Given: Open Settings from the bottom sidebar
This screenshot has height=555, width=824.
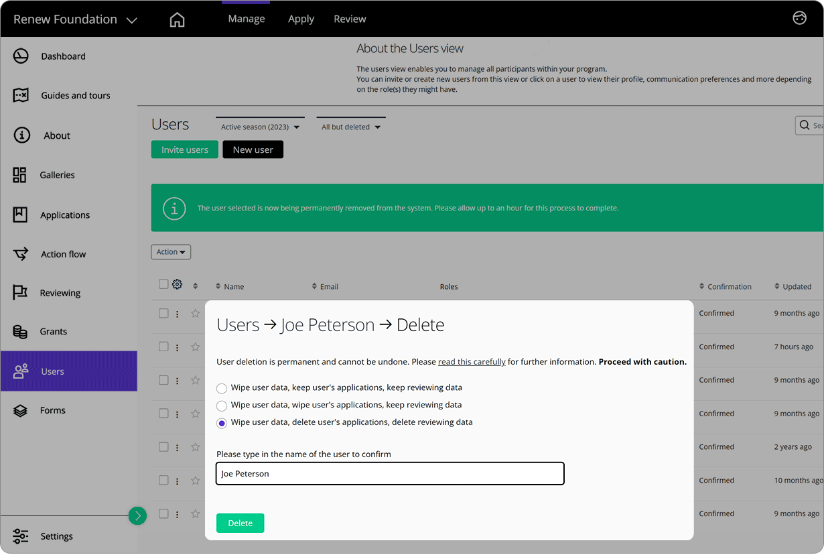Looking at the screenshot, I should click(56, 536).
